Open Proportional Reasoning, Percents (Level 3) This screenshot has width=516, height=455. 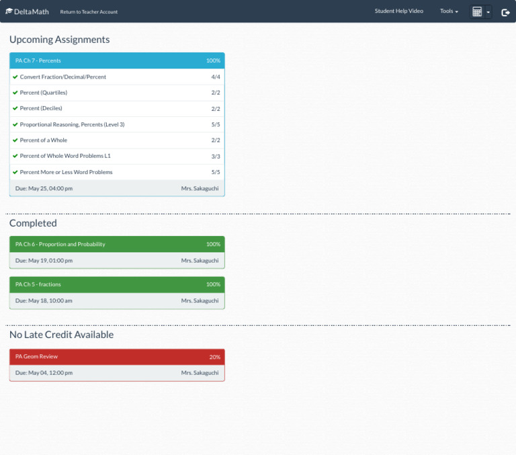(72, 124)
